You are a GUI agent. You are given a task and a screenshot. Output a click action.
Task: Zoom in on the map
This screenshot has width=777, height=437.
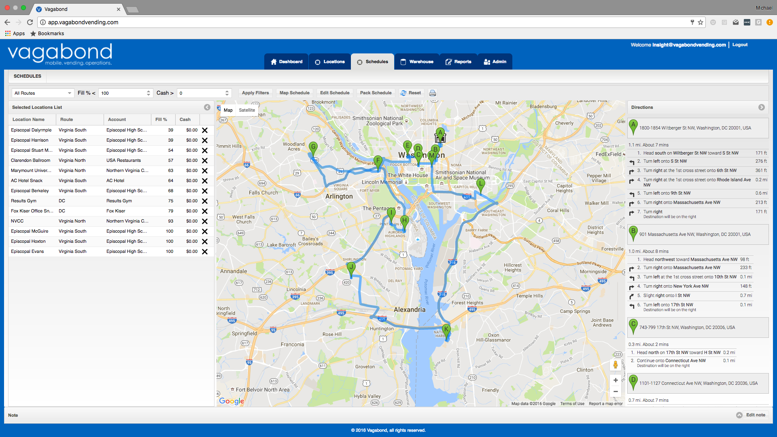615,380
